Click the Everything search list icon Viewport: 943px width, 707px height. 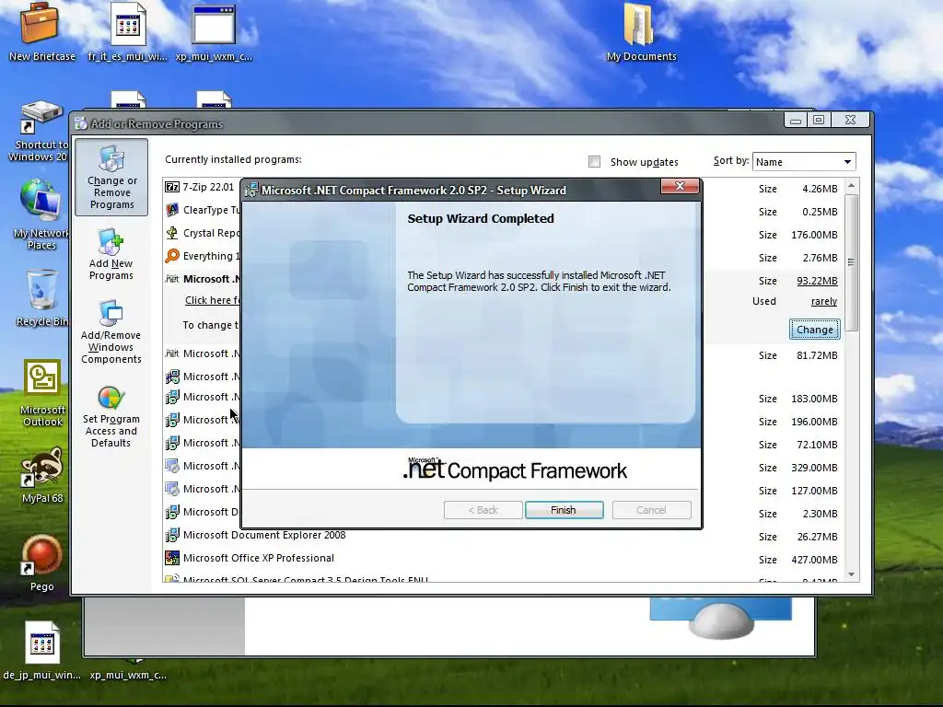pos(172,256)
